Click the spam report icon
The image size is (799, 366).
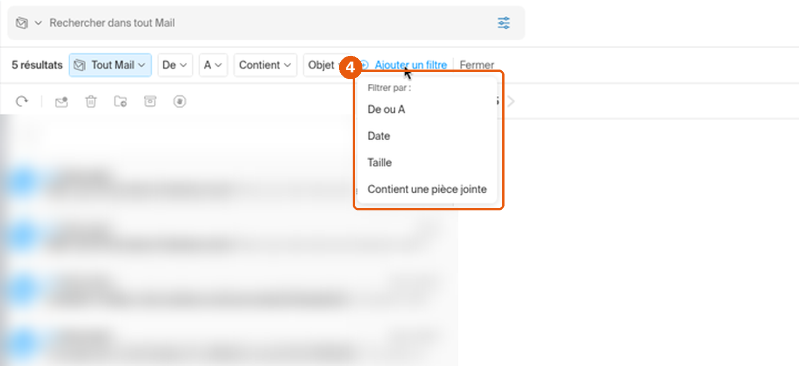click(x=180, y=101)
